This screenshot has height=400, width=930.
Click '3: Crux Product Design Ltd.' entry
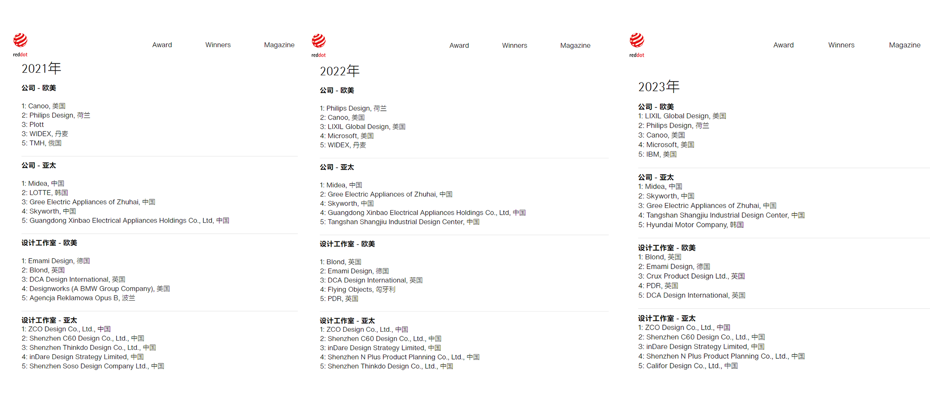point(691,276)
